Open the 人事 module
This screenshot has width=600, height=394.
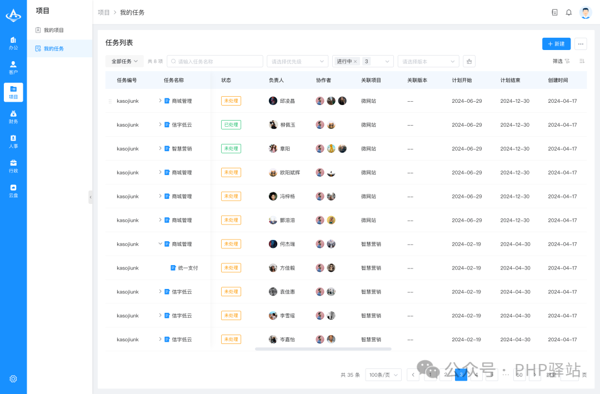(13, 142)
